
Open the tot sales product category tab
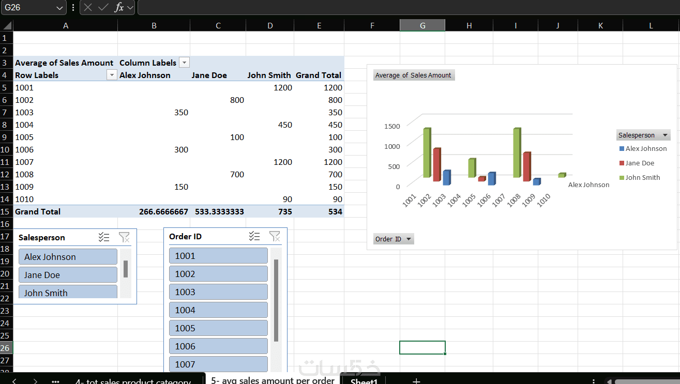click(x=133, y=381)
